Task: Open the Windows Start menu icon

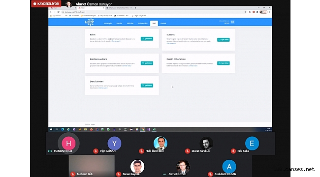Action: tap(51, 129)
